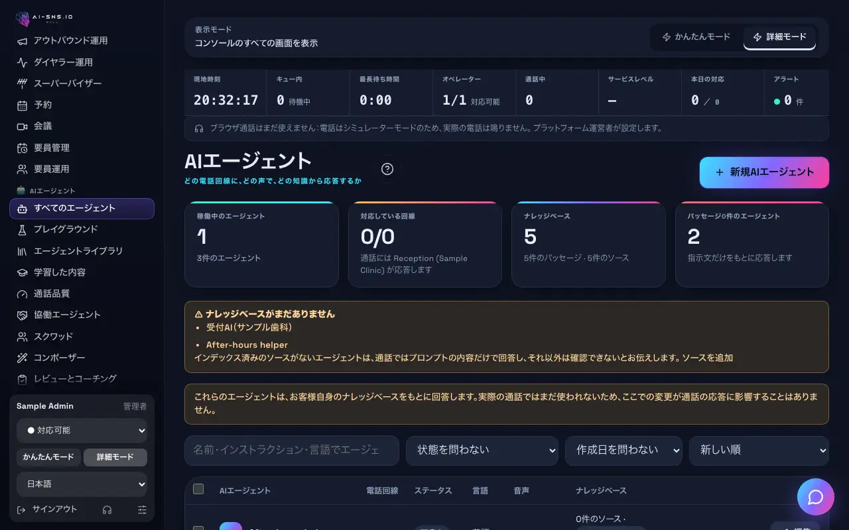The height and width of the screenshot is (530, 849).
Task: Click the AI-SNS.IO logo
Action: 44,19
